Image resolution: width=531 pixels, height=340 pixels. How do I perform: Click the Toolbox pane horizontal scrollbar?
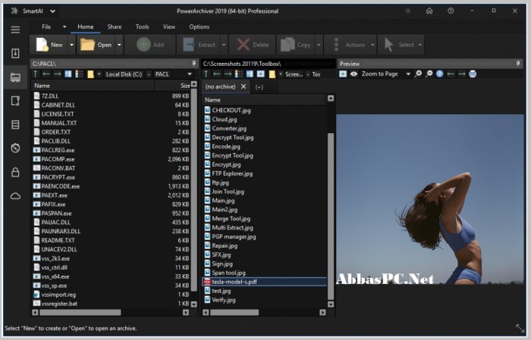pos(234,313)
